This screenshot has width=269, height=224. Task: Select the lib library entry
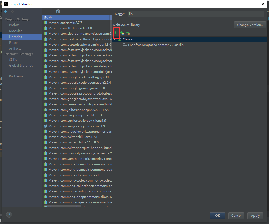(x=77, y=17)
